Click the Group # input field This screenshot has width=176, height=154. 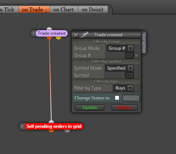pyautogui.click(x=129, y=55)
